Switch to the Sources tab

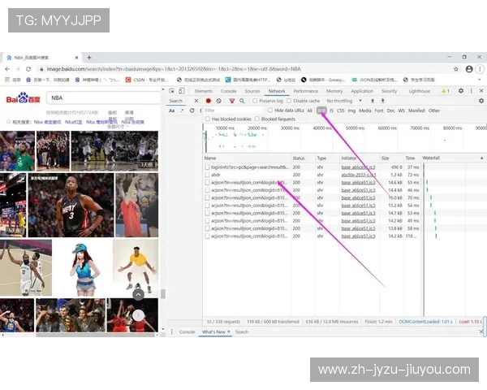pyautogui.click(x=252, y=91)
